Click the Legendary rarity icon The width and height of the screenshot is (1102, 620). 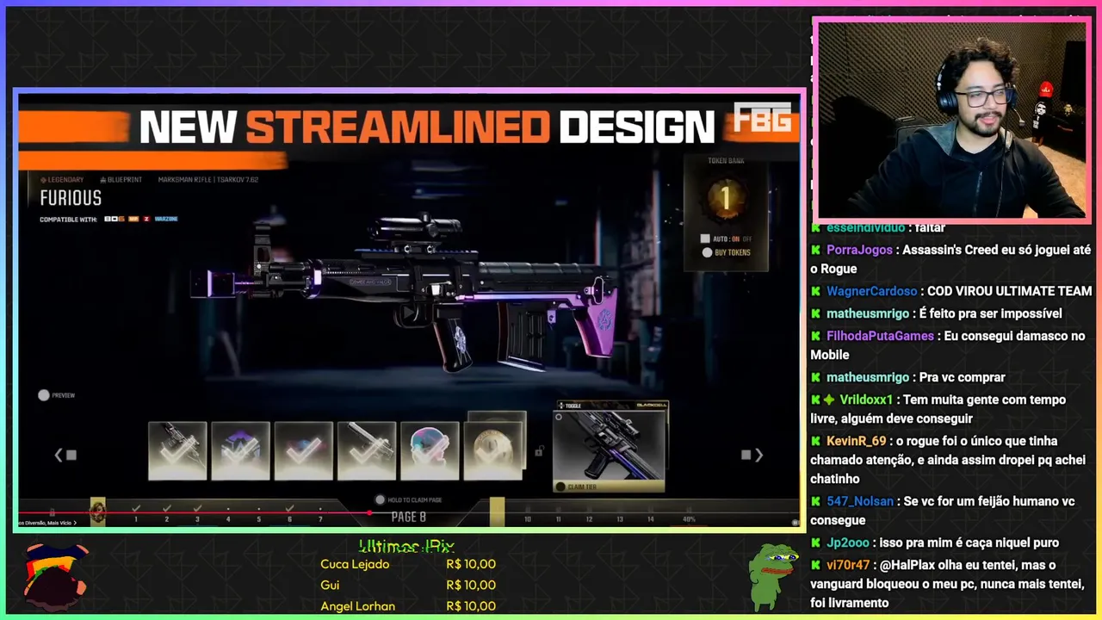(x=43, y=179)
